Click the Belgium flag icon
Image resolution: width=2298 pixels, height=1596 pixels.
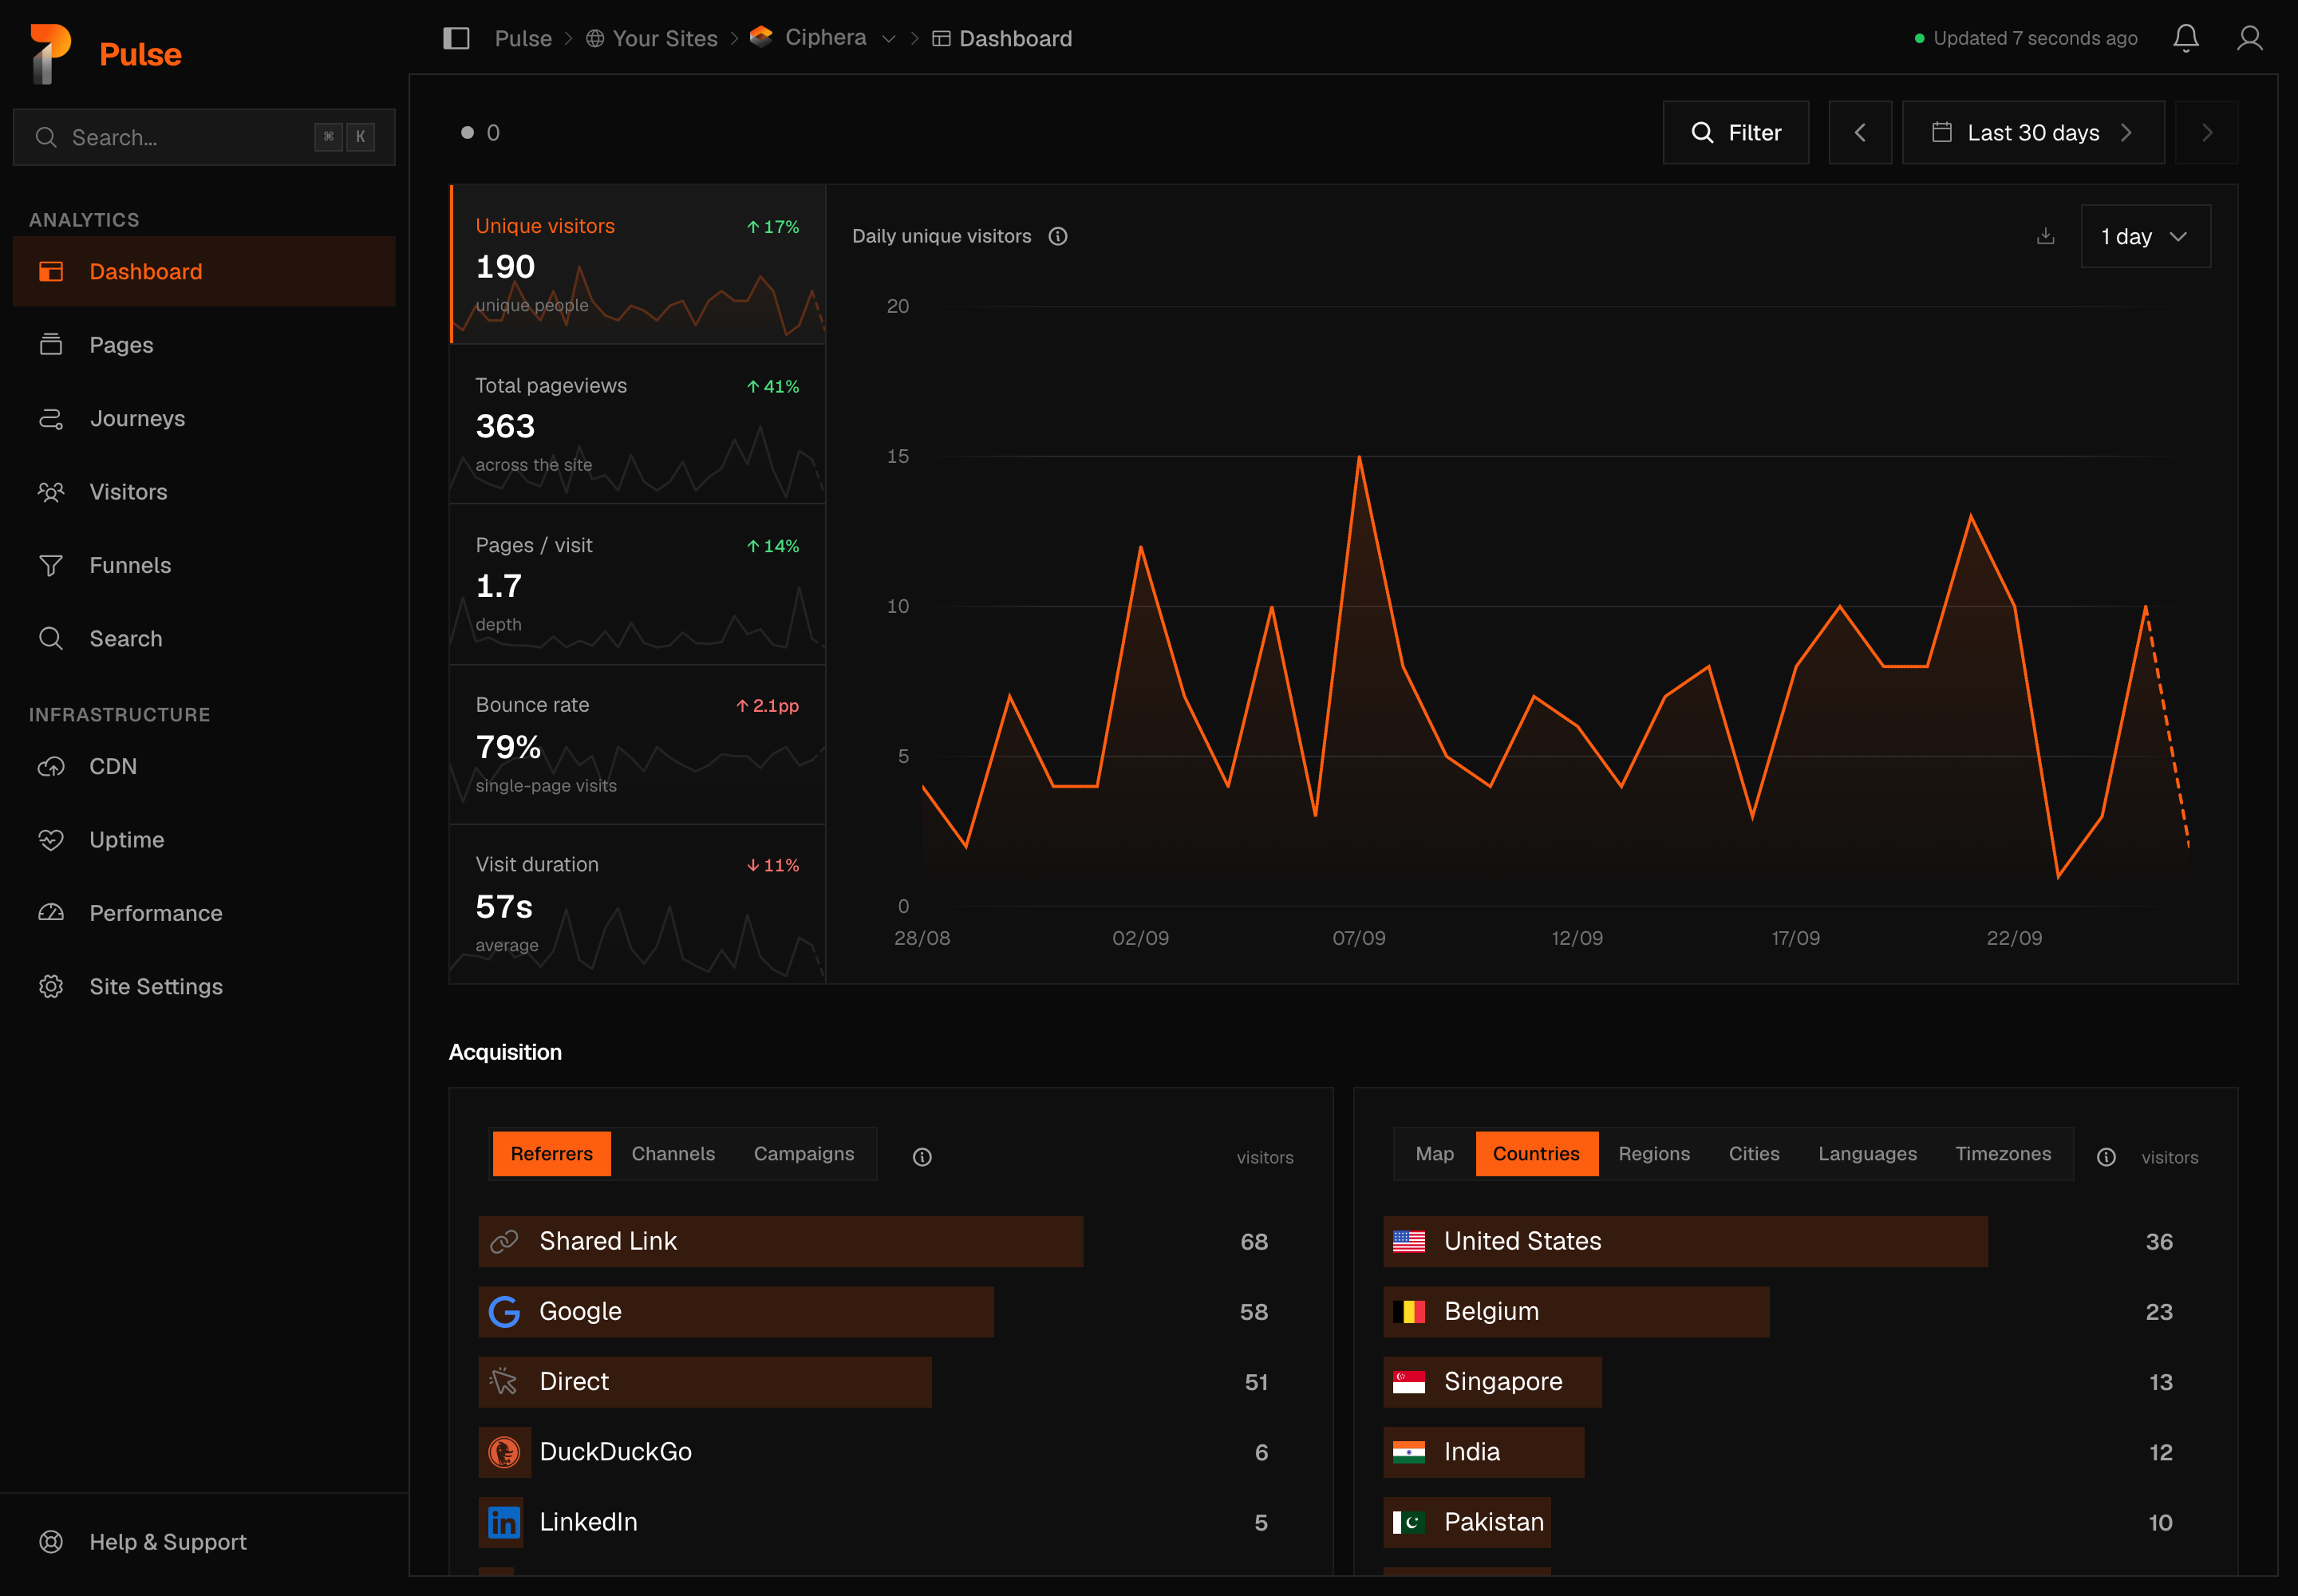[1409, 1312]
